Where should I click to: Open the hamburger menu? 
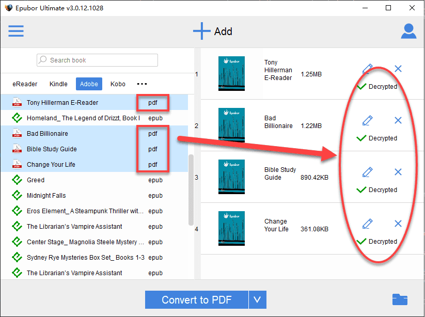[16, 31]
